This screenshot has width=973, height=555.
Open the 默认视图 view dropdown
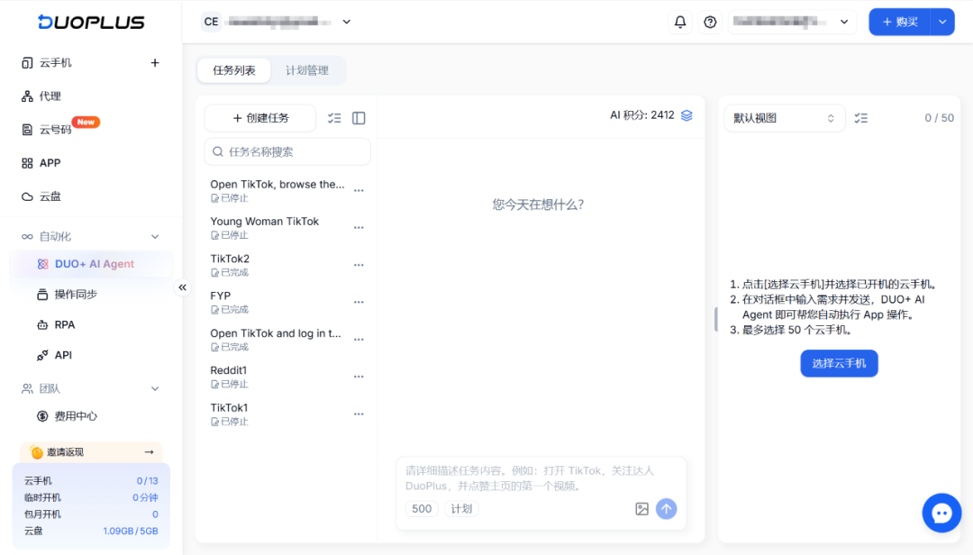coord(785,118)
